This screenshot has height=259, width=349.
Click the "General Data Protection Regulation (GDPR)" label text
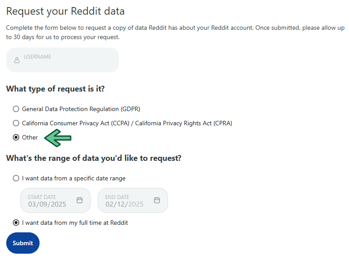(x=81, y=109)
